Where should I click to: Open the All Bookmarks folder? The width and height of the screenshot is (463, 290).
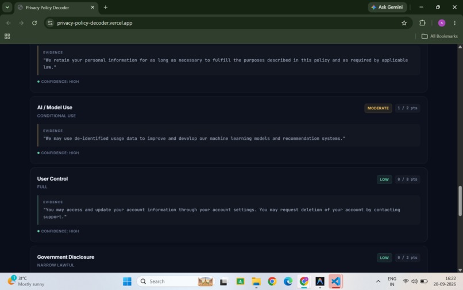pyautogui.click(x=439, y=36)
